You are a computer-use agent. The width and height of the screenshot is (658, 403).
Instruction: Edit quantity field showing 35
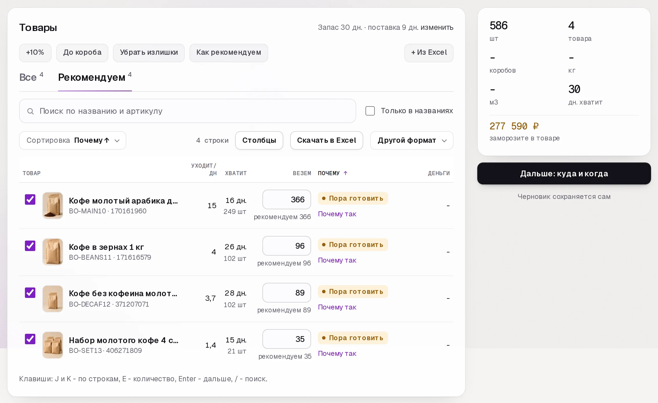coord(287,339)
